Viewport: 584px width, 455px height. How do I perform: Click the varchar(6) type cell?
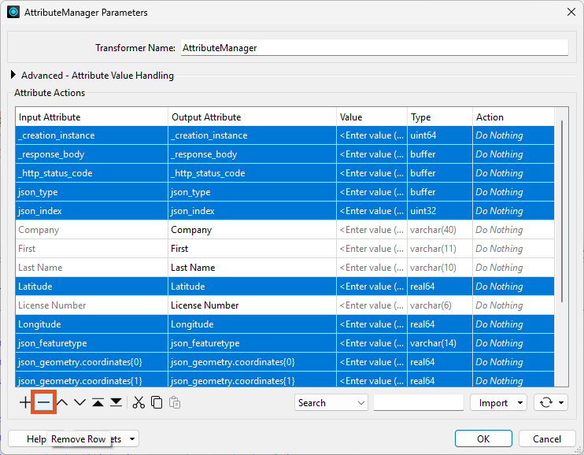[440, 305]
